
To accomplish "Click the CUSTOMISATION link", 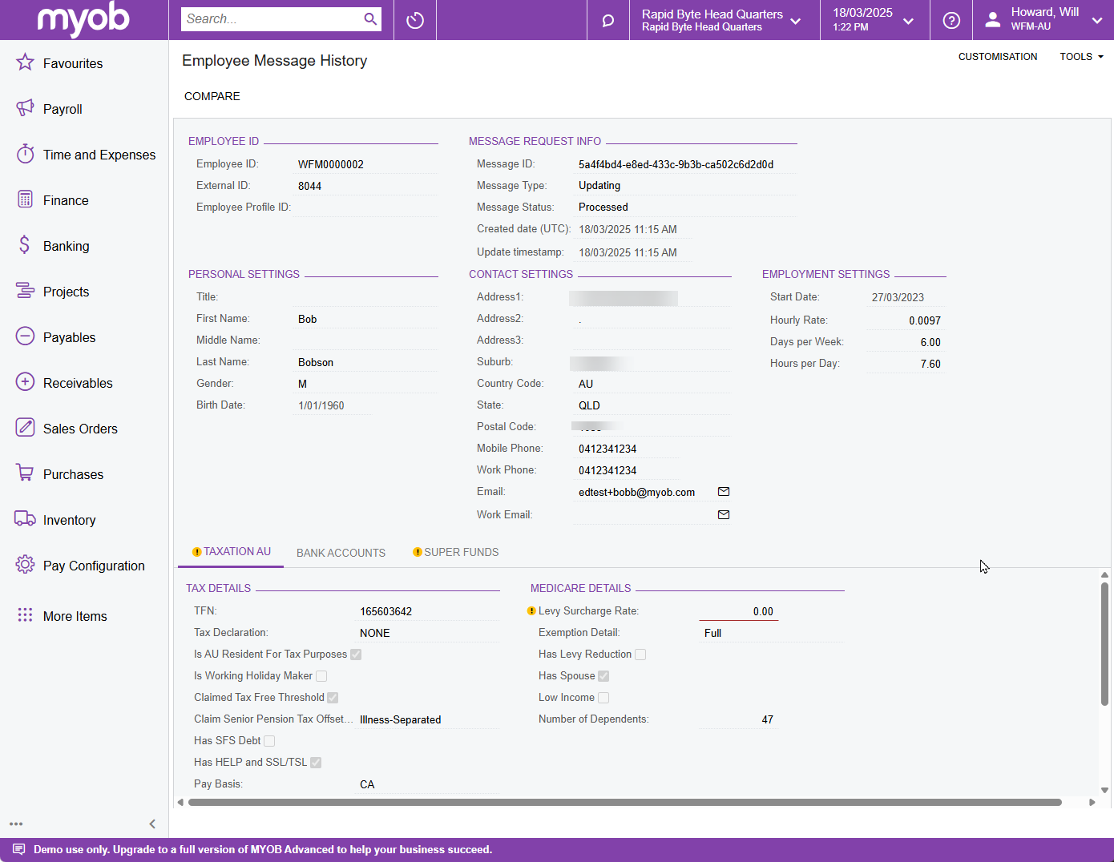I will tap(998, 57).
